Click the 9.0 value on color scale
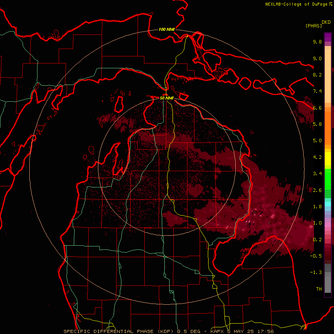Viewport: 334px width, 334px height. (x=317, y=58)
